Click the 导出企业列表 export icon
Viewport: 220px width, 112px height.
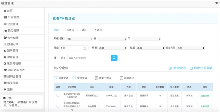191,68
